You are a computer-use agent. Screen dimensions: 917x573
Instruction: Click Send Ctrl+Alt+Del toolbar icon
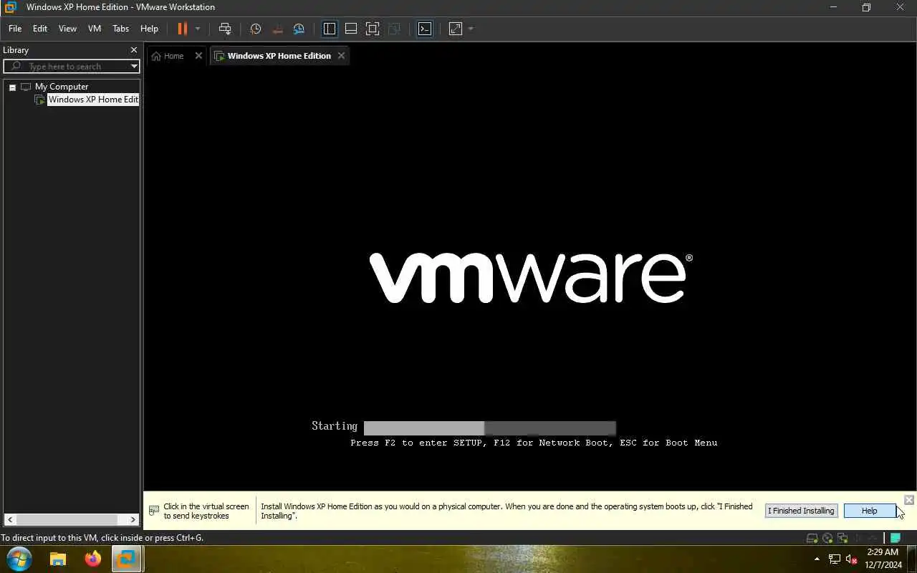point(225,29)
